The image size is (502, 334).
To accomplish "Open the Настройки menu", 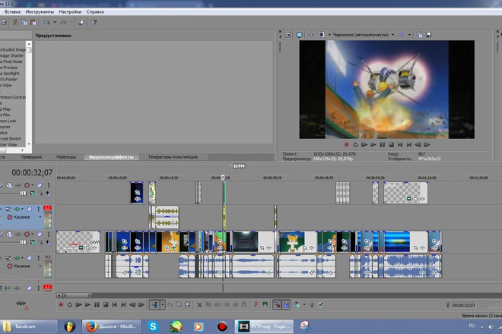I will (x=70, y=12).
